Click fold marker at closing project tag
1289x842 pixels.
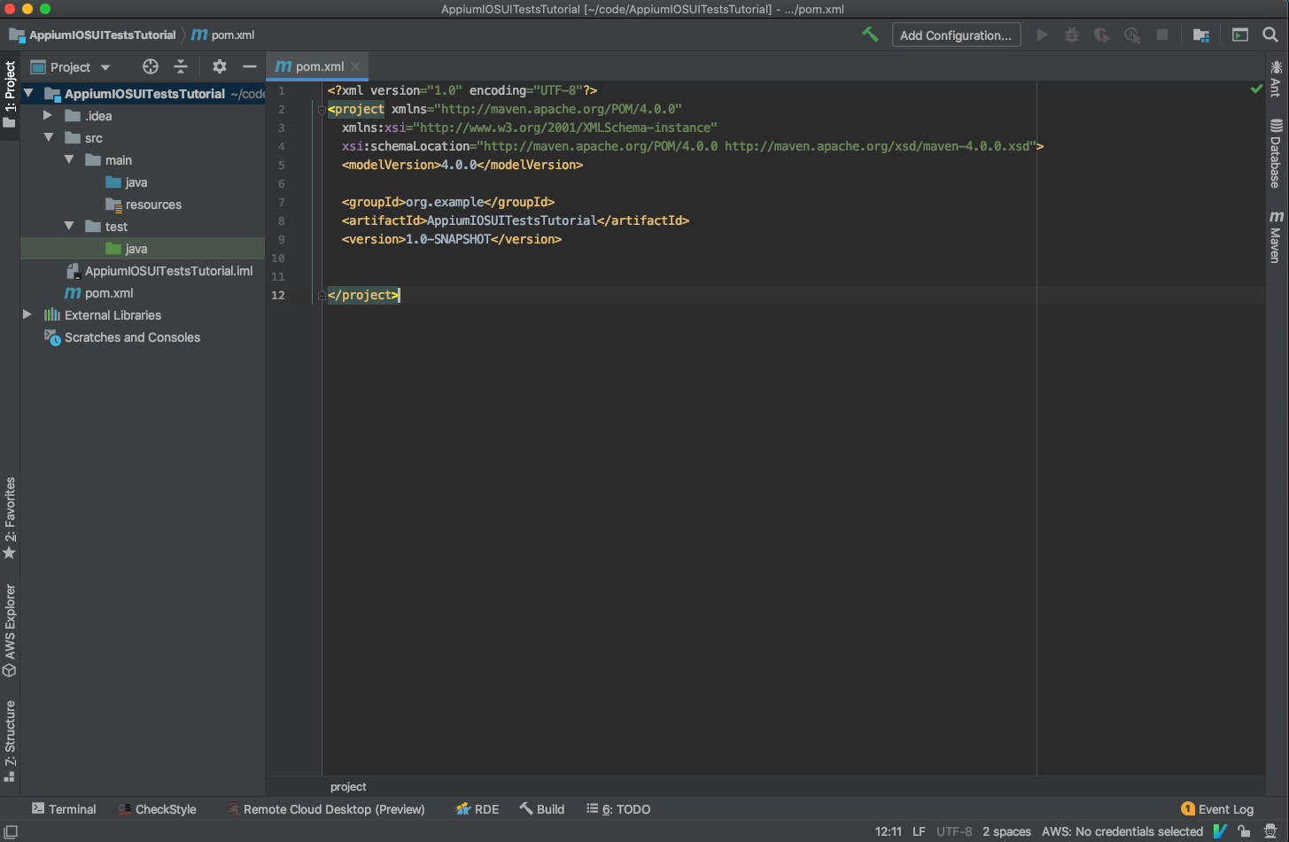[x=322, y=295]
